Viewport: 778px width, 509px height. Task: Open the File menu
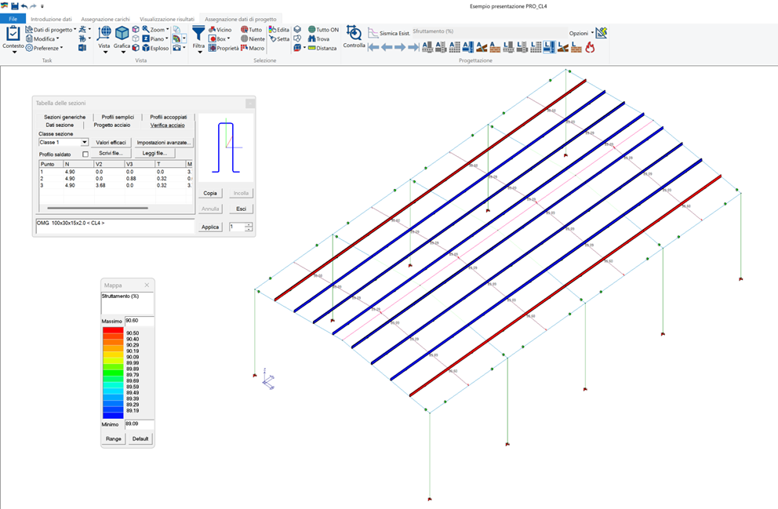click(x=13, y=19)
